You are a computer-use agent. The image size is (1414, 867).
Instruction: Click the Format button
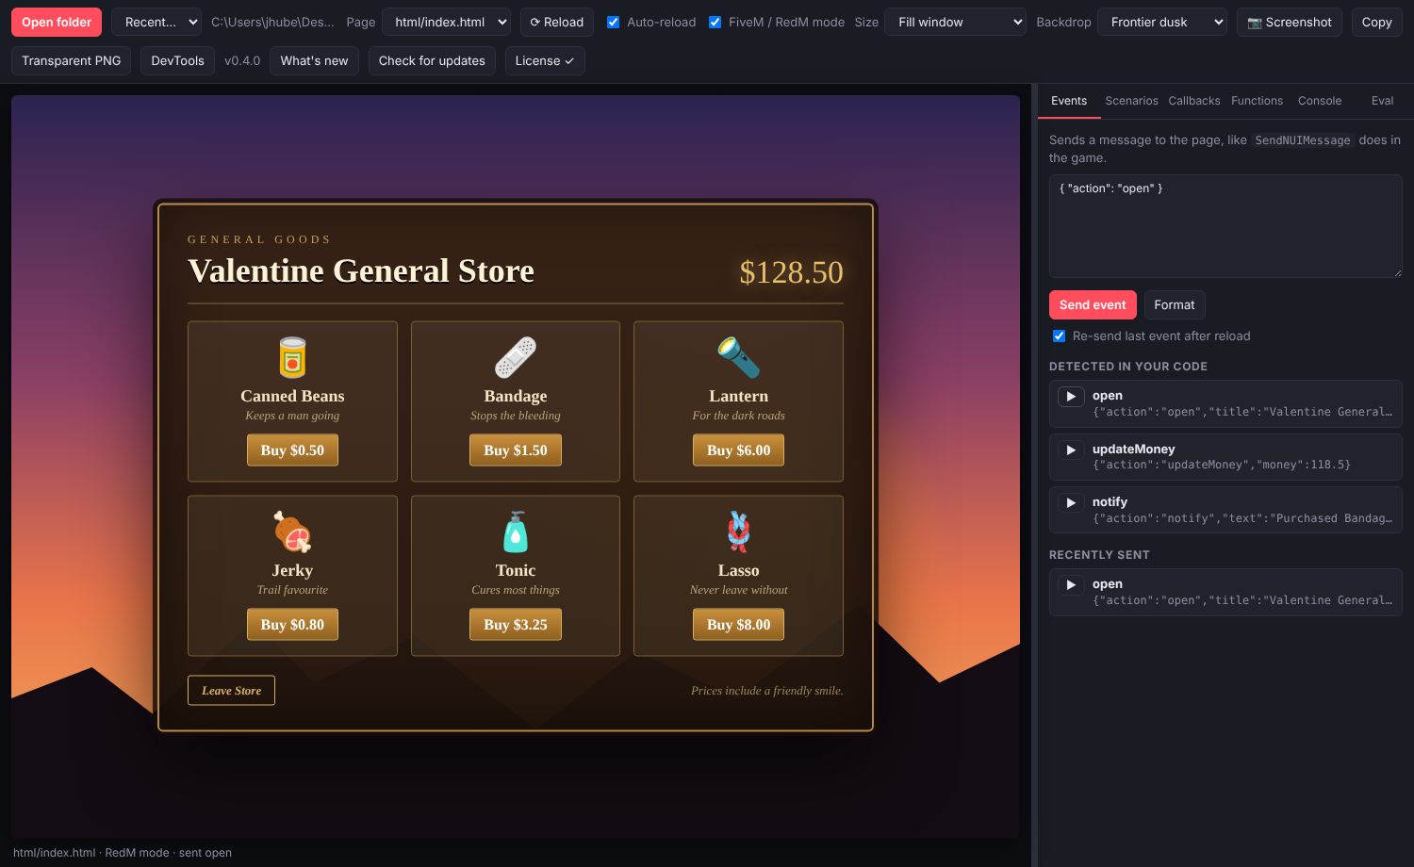pos(1175,304)
